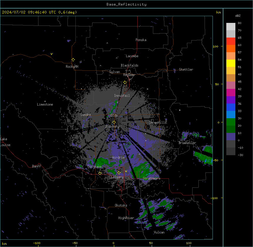Screen dimensions: 253x247
Task: Click the Strathmore city label
Action: 151,178
